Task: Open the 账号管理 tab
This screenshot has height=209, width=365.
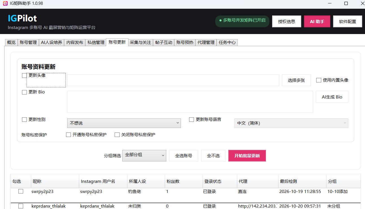Action: click(x=28, y=42)
